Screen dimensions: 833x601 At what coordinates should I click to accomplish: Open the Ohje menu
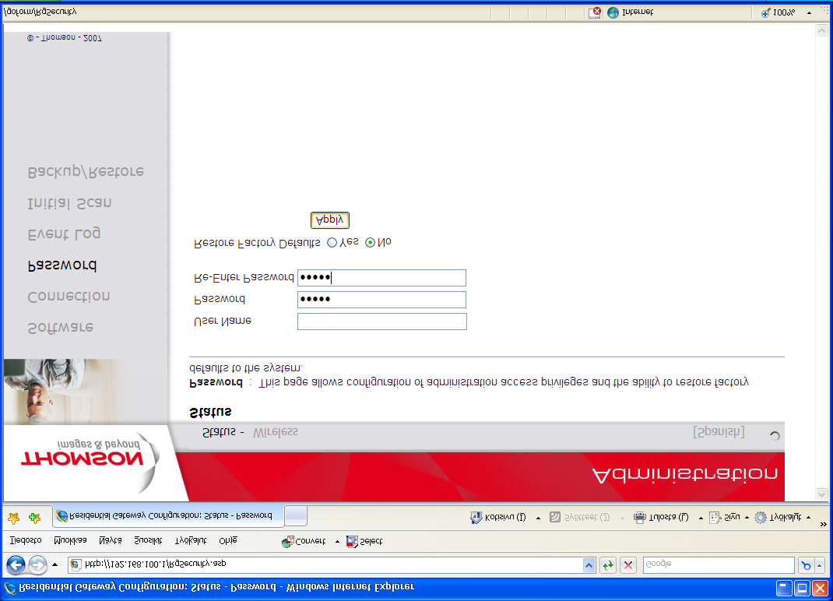228,540
